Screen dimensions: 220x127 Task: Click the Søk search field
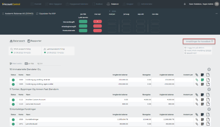[41, 63]
